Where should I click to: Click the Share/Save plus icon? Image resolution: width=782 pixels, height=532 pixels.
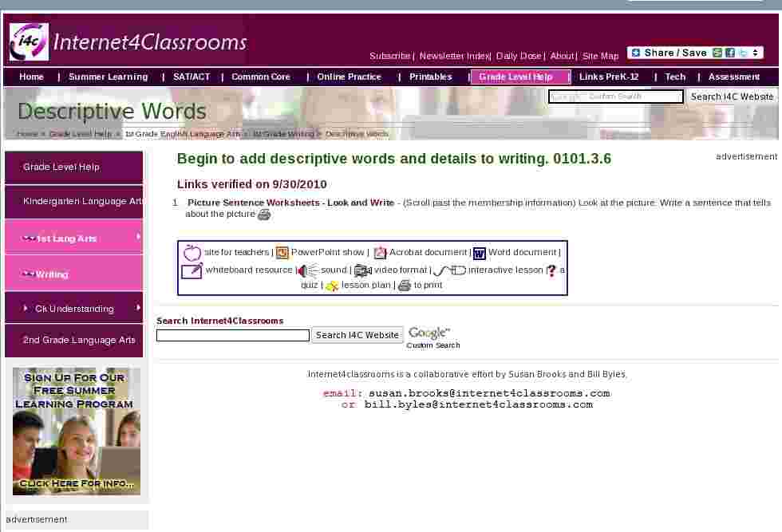tap(636, 53)
